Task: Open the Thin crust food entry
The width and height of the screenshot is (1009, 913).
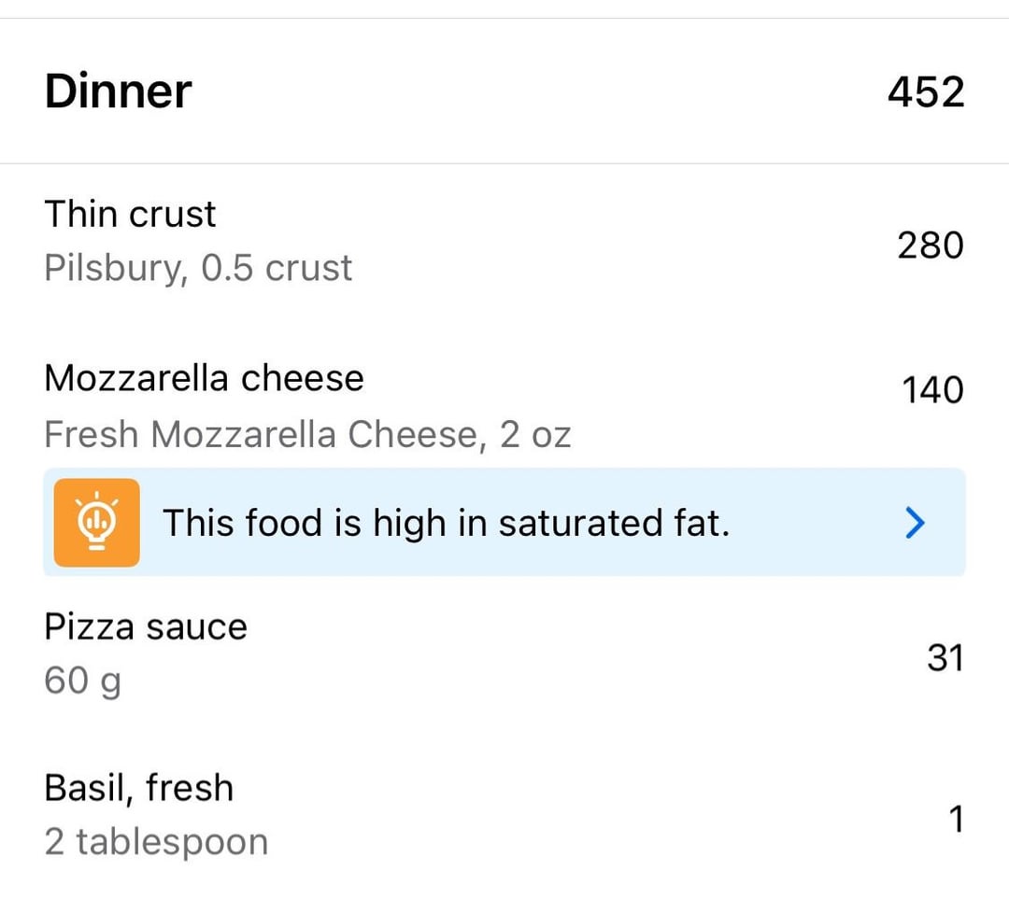Action: pyautogui.click(x=504, y=241)
